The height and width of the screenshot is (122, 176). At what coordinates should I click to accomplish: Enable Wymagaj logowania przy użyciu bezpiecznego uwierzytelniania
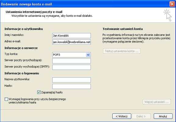click(6, 99)
